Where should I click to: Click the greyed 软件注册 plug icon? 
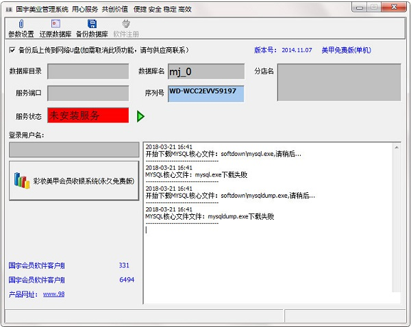tap(126, 24)
